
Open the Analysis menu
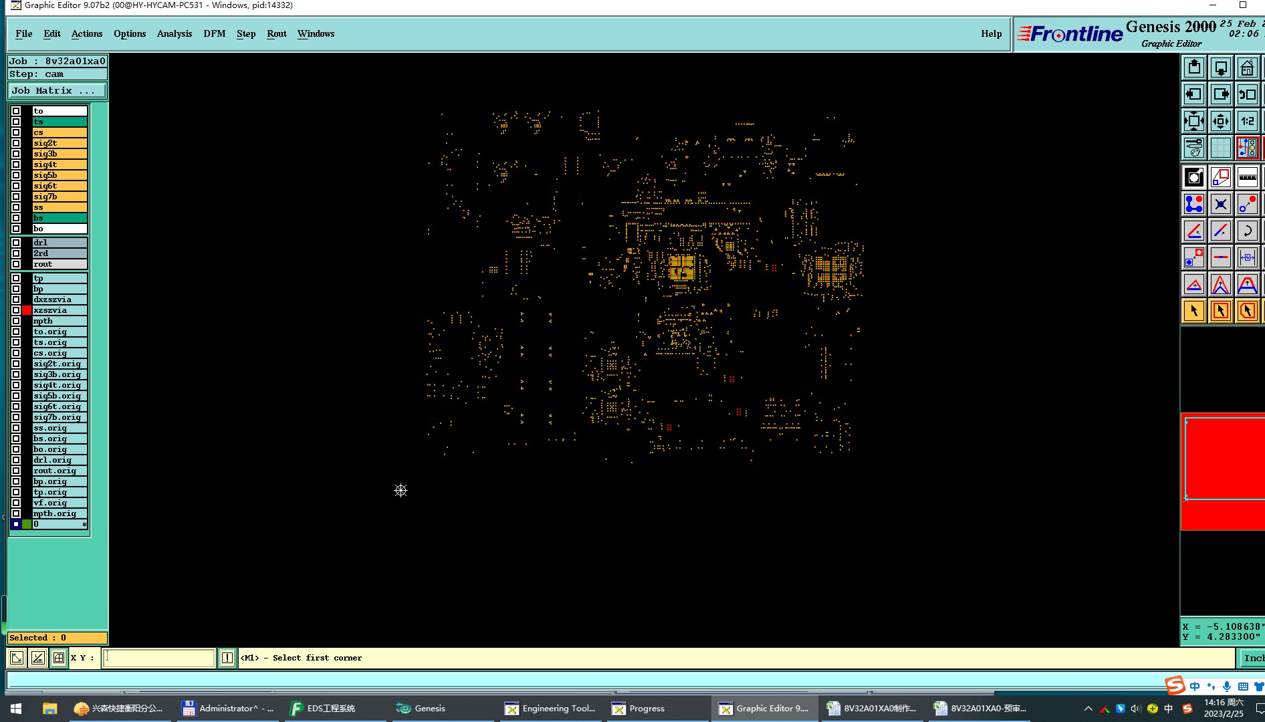[175, 33]
